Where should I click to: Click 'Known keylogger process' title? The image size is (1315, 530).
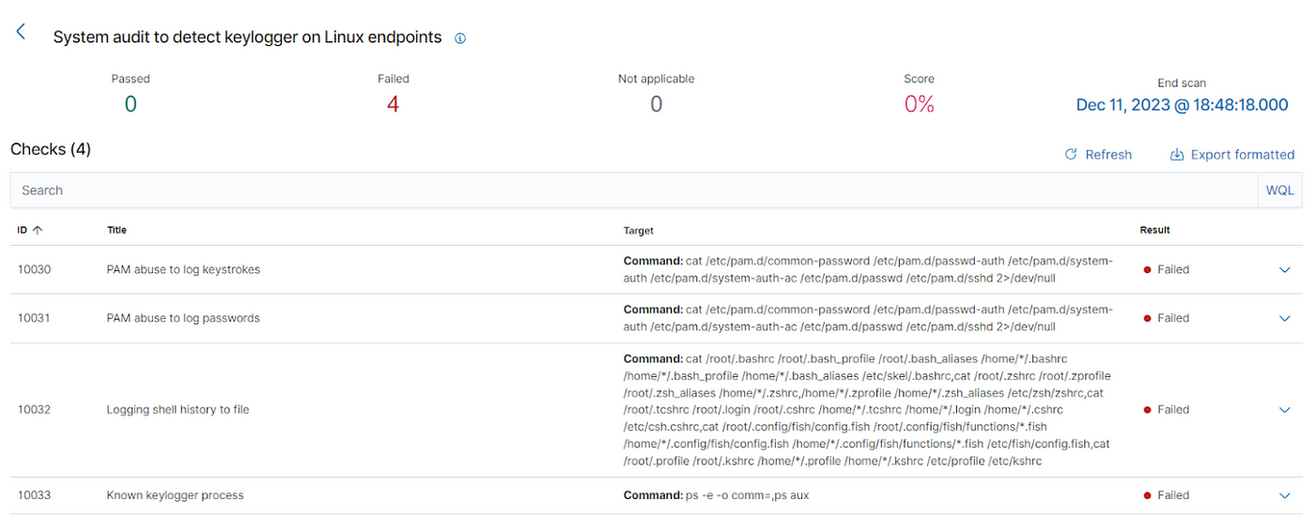[175, 495]
